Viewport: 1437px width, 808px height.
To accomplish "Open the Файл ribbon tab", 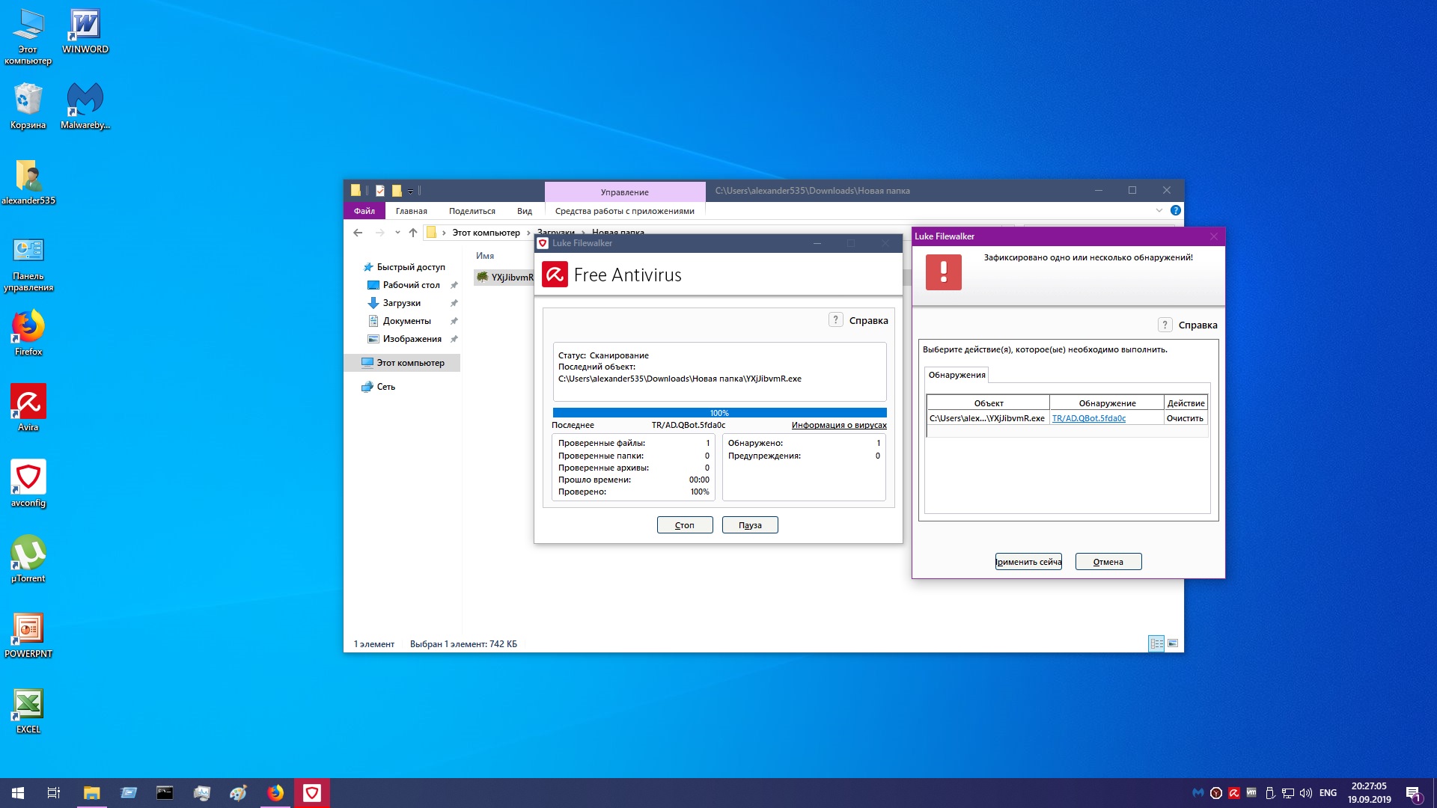I will point(364,211).
